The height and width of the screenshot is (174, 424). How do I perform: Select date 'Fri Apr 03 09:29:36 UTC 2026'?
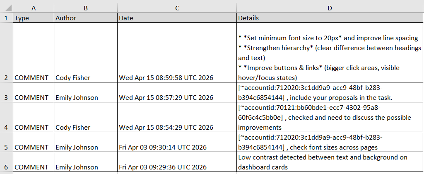pos(177,162)
